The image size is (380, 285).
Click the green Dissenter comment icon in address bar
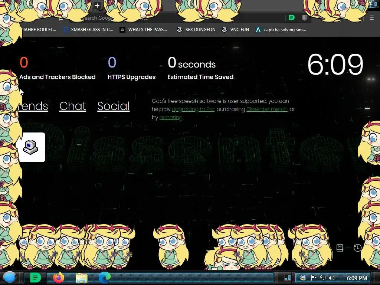click(292, 17)
